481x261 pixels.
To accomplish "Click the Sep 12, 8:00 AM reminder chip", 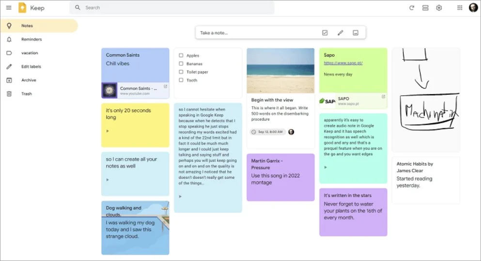I will point(268,132).
